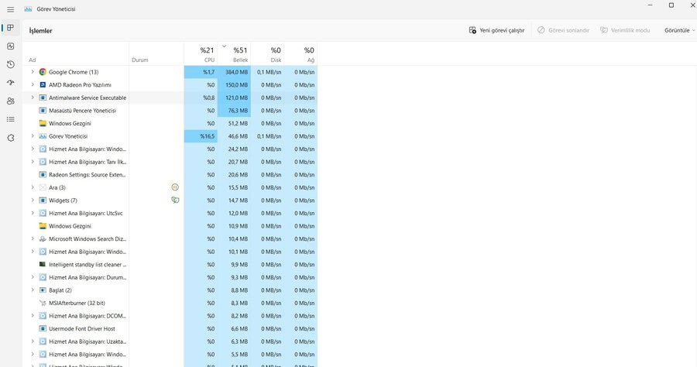The height and width of the screenshot is (367, 697).
Task: Expand the Widgets (7) process group
Action: (32, 201)
